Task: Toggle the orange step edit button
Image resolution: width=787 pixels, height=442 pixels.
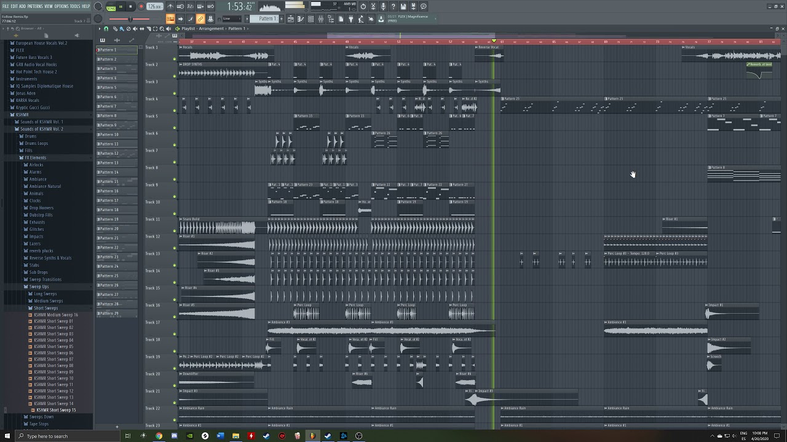Action: [x=170, y=19]
